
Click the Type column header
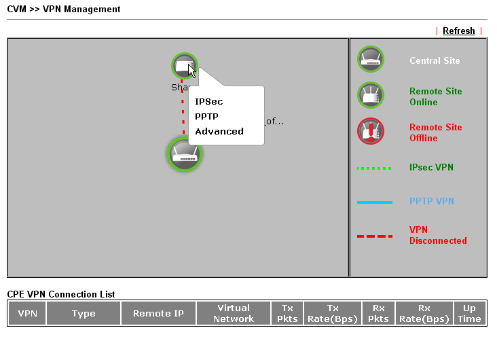(x=84, y=313)
